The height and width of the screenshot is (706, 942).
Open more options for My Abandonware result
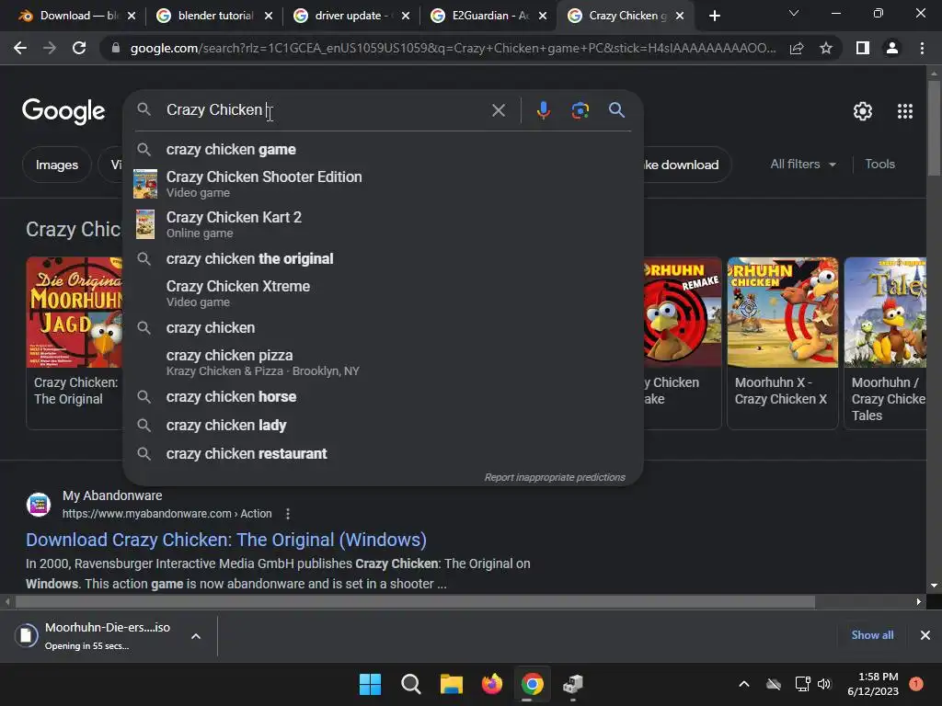pyautogui.click(x=288, y=514)
